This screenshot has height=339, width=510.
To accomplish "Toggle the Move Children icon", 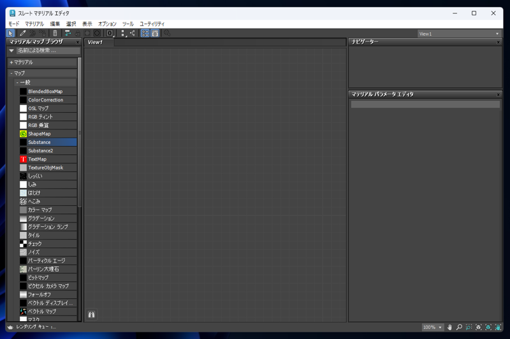I will click(x=68, y=33).
